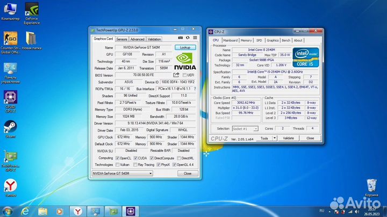Viewport: 387px width, 217px height.
Task: Toggle the OpenCL checkbox
Action: click(117, 158)
